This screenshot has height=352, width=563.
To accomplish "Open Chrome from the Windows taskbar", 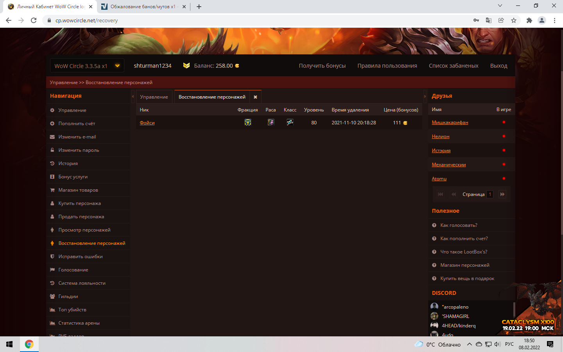I will click(x=29, y=344).
